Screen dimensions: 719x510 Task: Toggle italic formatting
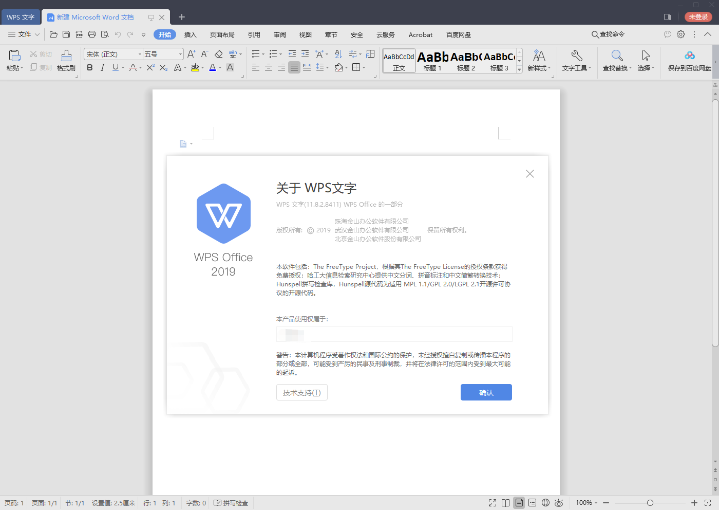tap(103, 67)
